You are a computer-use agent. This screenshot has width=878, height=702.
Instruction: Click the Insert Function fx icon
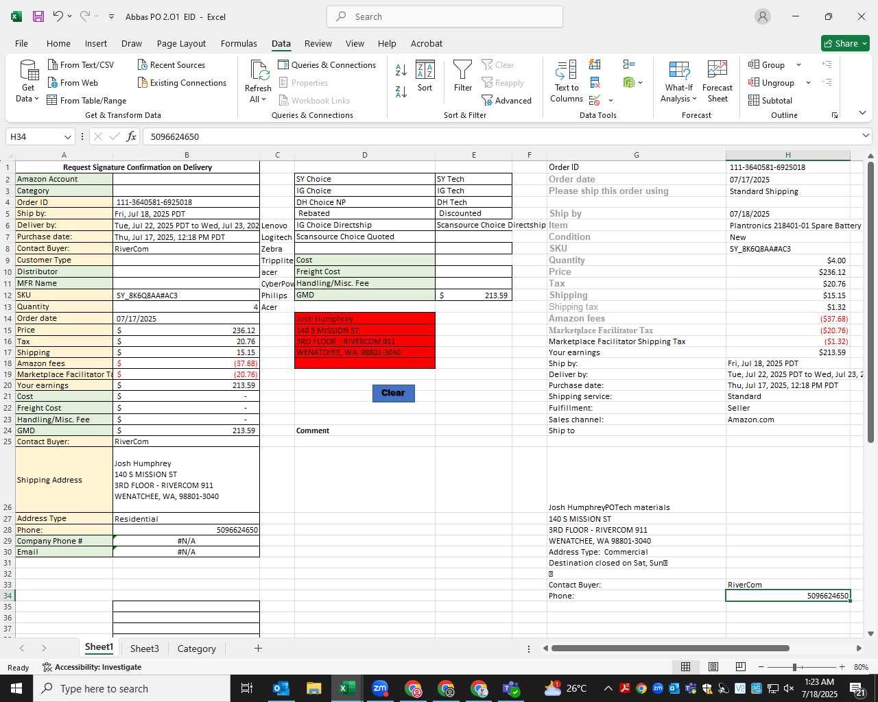point(131,136)
